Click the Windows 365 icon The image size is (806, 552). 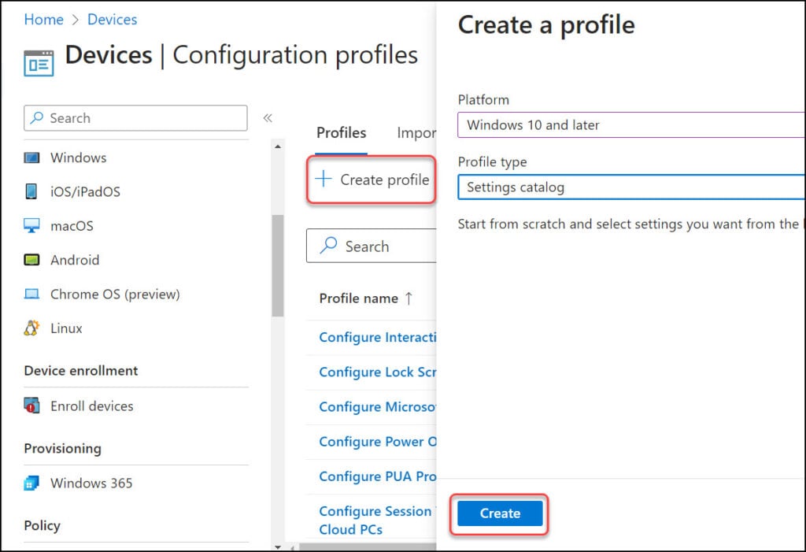(31, 483)
